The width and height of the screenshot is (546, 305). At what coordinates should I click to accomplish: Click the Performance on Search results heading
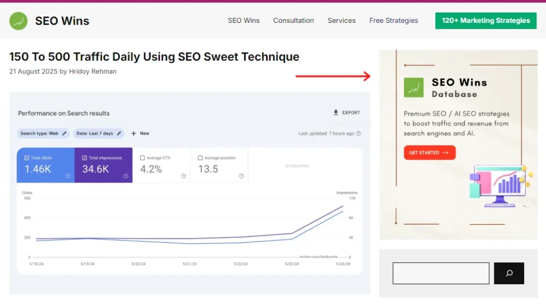[x=64, y=113]
